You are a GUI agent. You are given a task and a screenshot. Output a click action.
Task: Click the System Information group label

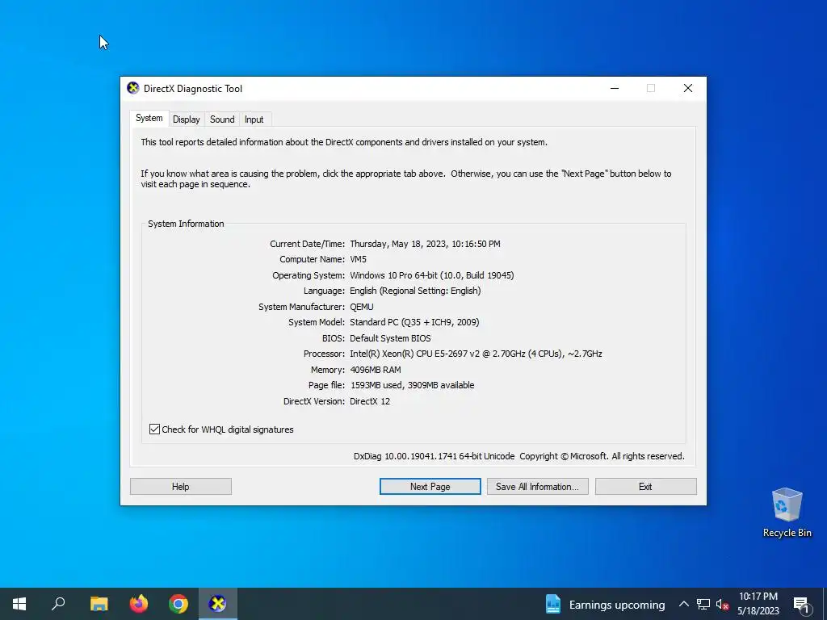[x=186, y=224]
